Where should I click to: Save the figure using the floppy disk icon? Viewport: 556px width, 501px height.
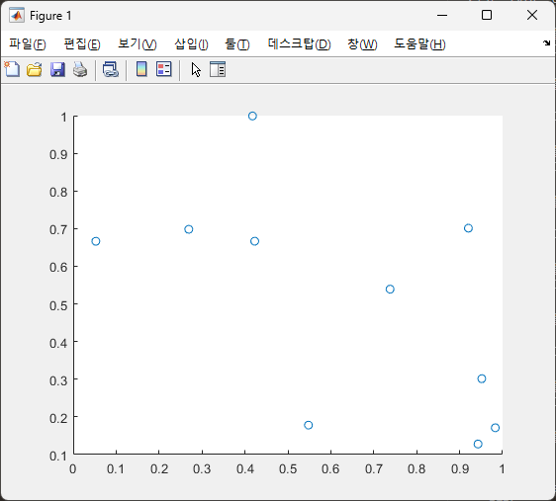pyautogui.click(x=57, y=69)
